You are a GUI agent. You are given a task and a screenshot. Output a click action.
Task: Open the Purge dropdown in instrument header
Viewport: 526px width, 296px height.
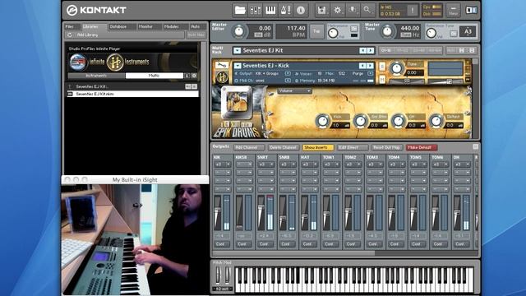pyautogui.click(x=370, y=73)
